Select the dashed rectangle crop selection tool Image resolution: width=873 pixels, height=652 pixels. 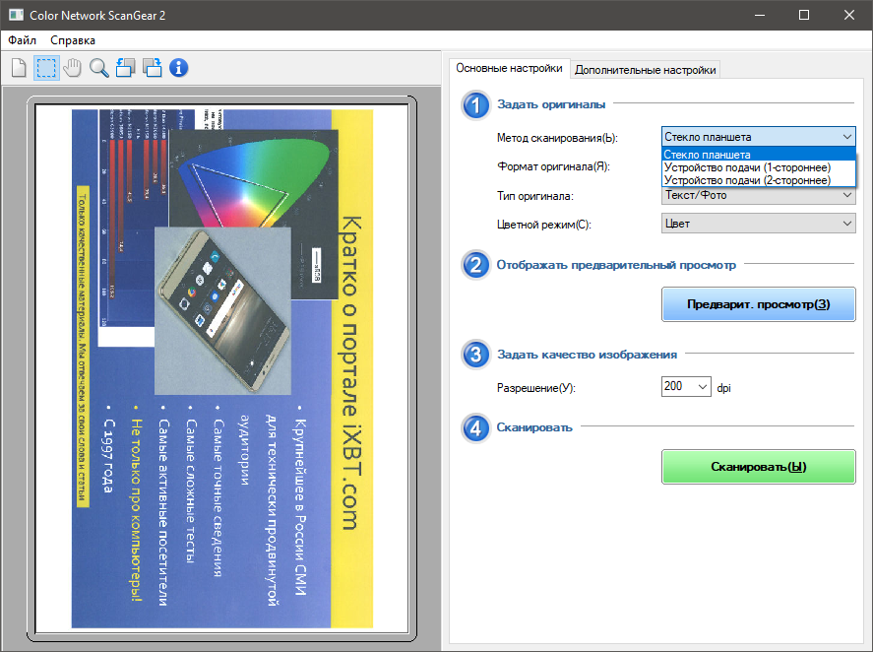point(46,69)
